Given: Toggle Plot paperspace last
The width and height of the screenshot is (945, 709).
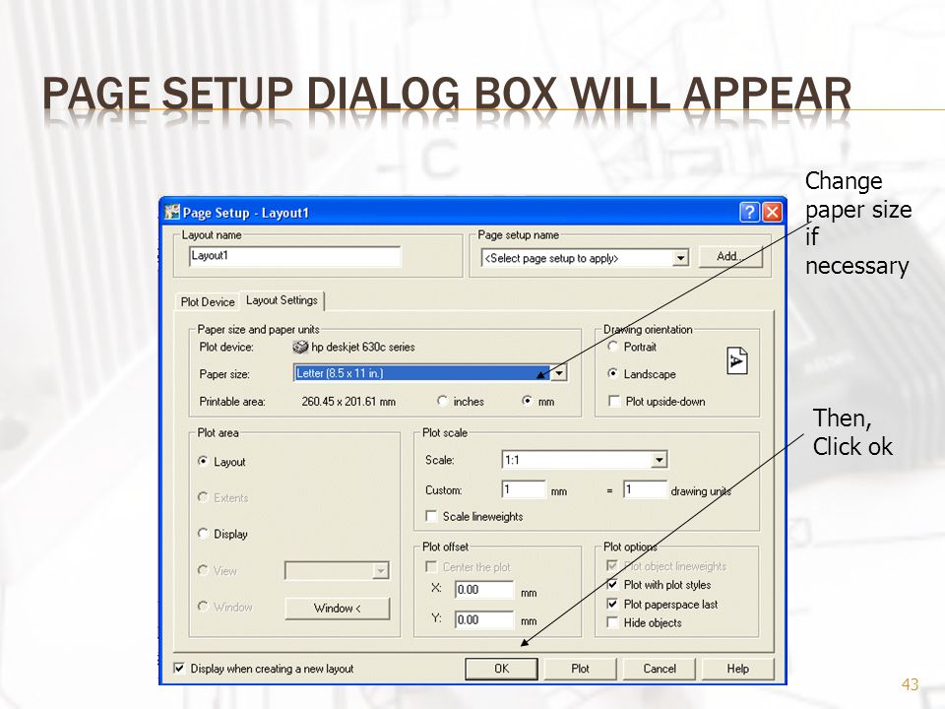Looking at the screenshot, I should [x=612, y=604].
